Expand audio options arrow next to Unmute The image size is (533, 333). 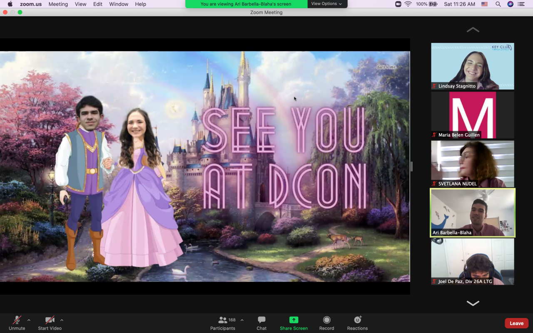point(29,320)
